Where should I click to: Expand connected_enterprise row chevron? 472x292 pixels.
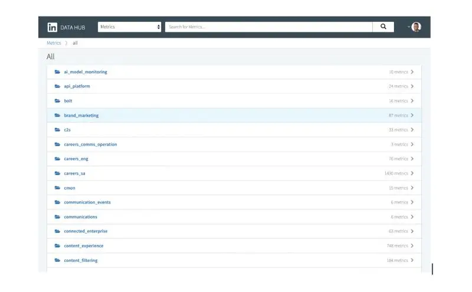(x=412, y=231)
